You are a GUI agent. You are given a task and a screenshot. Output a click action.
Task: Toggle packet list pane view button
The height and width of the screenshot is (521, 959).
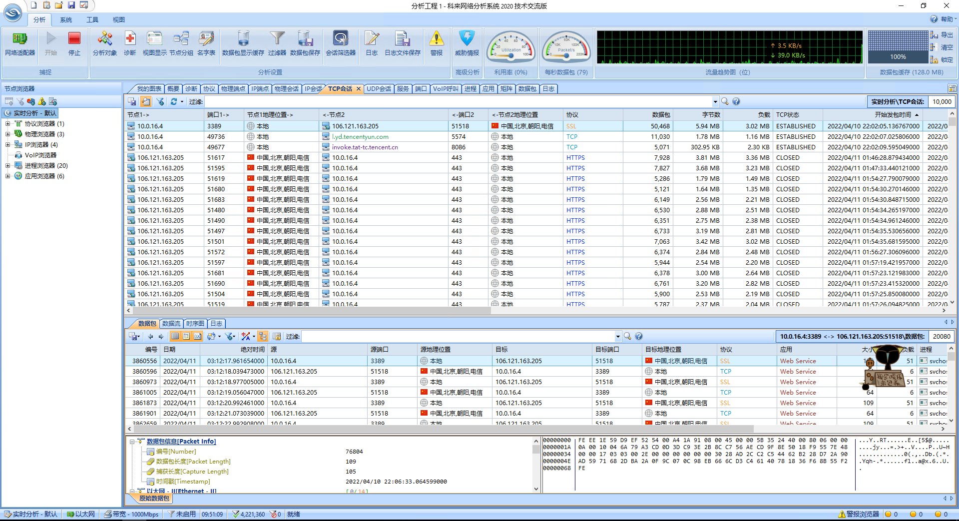point(175,336)
